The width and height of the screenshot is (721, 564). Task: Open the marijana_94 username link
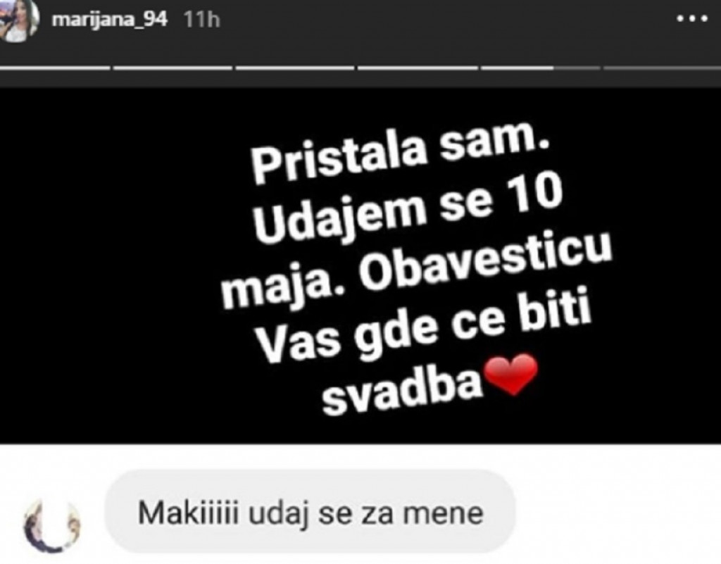point(109,20)
